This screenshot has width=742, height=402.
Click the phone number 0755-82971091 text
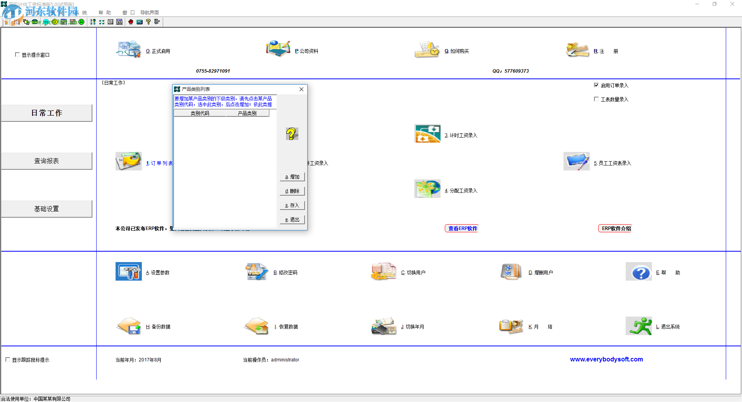[213, 71]
